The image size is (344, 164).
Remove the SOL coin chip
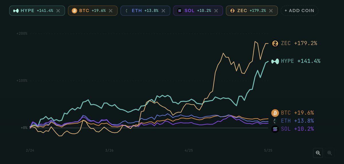[x=216, y=11]
